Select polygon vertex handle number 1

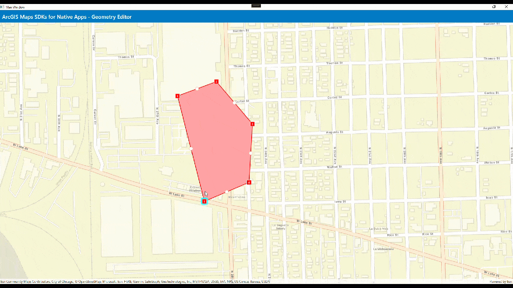coord(177,96)
